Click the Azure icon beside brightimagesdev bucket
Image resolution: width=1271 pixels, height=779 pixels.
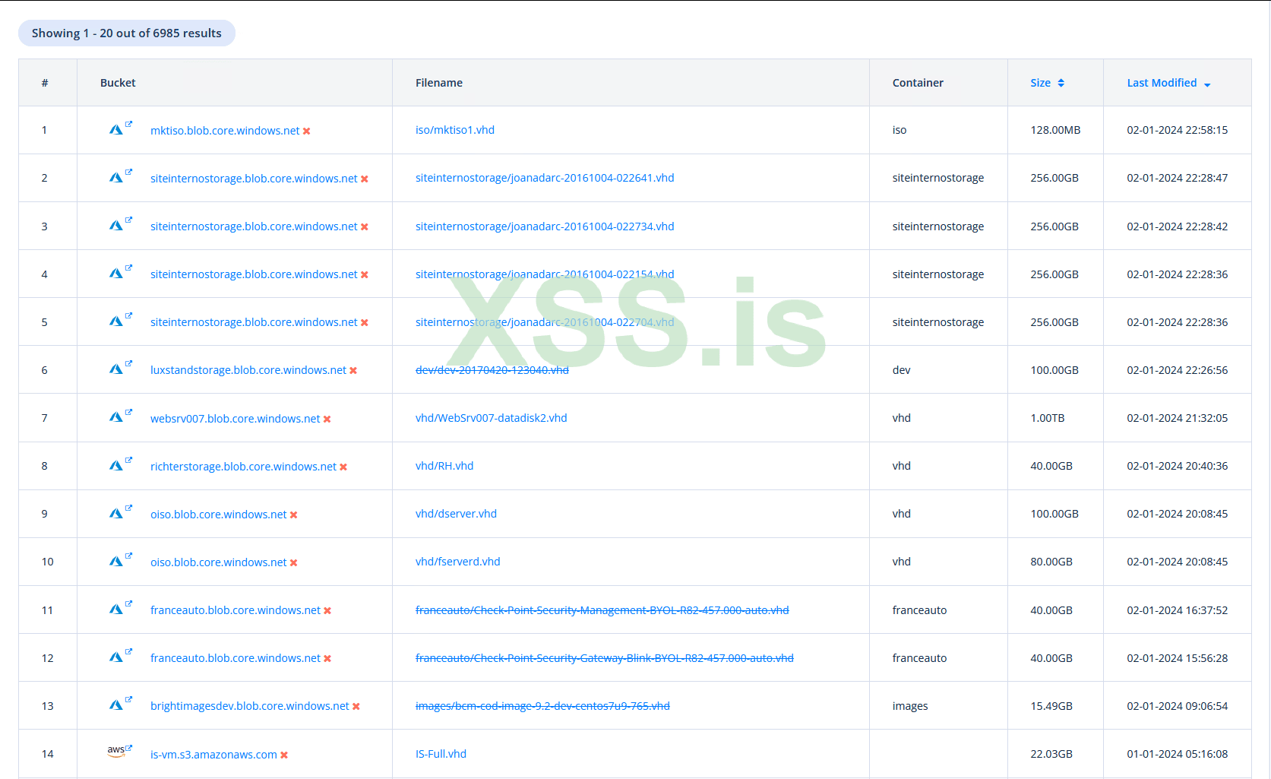[115, 705]
